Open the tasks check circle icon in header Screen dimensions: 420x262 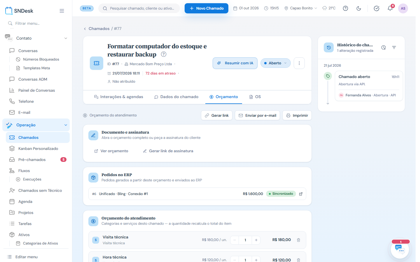point(377,8)
